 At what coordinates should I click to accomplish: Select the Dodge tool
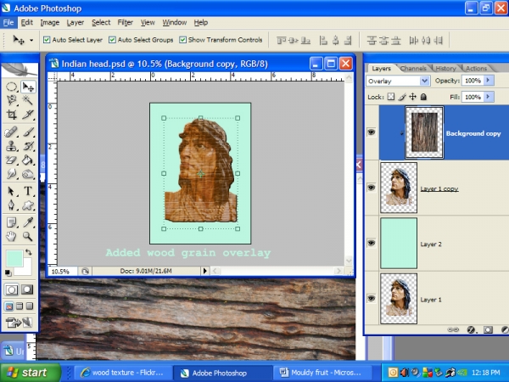pos(12,174)
